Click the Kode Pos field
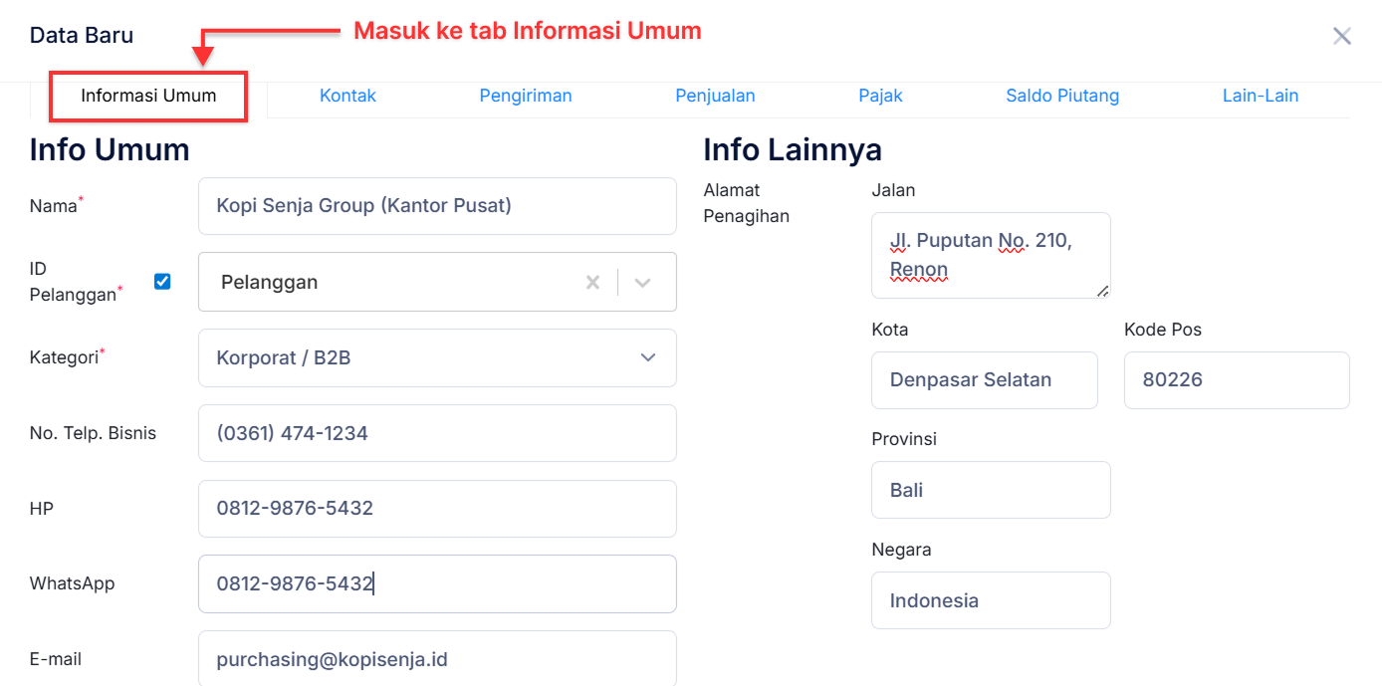This screenshot has width=1382, height=686. coord(1237,379)
